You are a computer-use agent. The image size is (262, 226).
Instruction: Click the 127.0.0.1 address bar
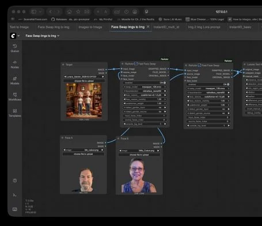(x=221, y=12)
